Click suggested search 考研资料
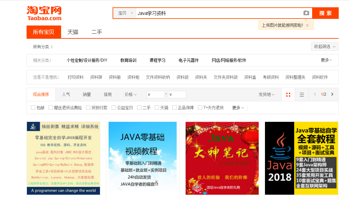349x199 pixels. tap(271, 77)
